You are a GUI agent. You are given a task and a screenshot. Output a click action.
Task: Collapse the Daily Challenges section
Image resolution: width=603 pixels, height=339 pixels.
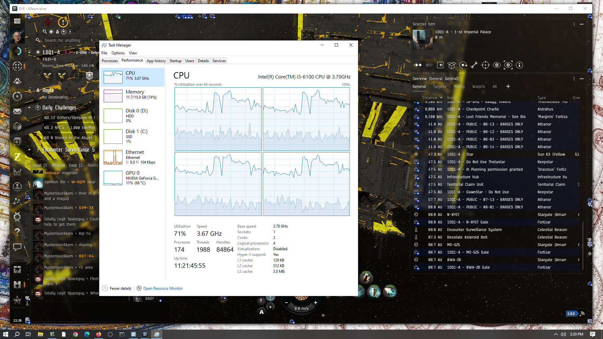[x=30, y=108]
